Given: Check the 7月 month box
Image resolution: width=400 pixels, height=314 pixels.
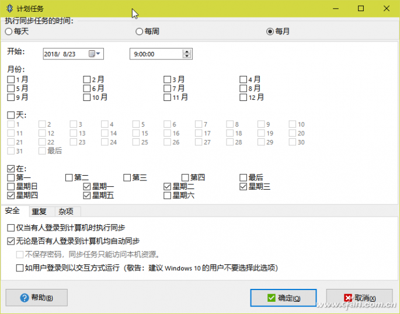Looking at the screenshot, I should tap(167, 89).
